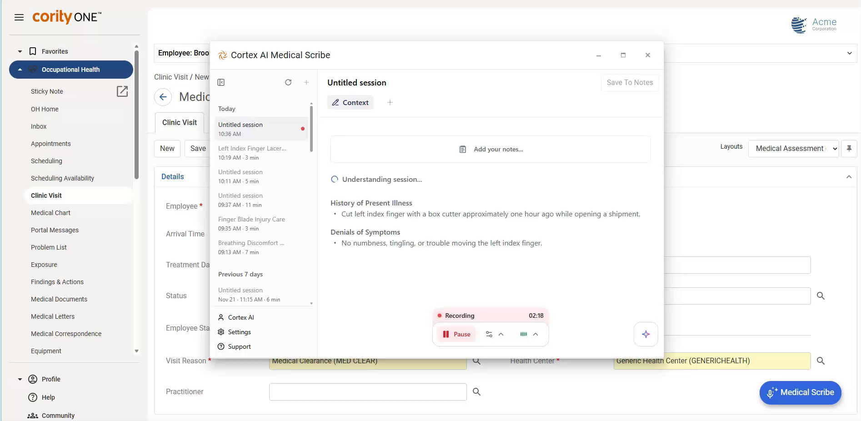Screen dimensions: 861x421
Task: Open audio settings sliders in the recording bar
Action: [x=489, y=334]
